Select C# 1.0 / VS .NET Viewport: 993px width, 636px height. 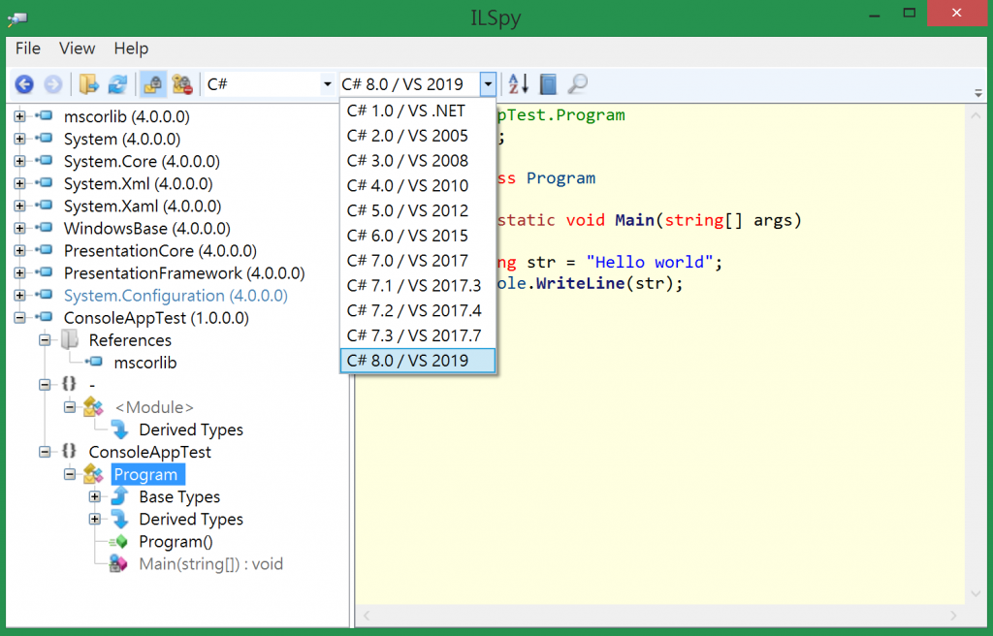[418, 111]
